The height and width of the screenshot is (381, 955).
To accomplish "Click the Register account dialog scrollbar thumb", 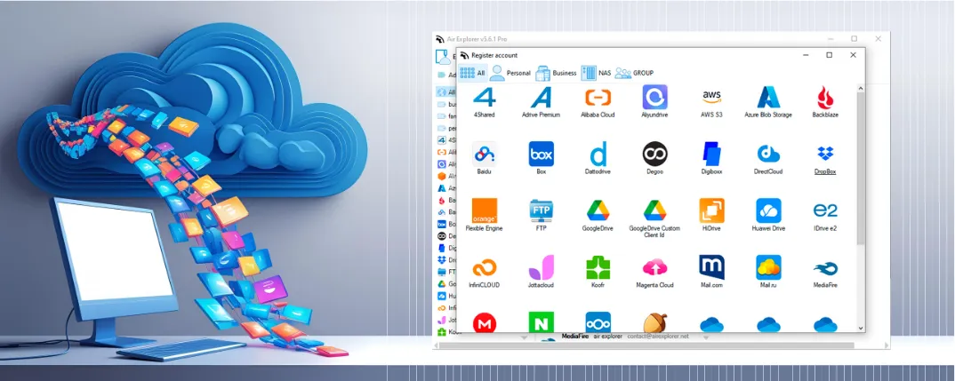I will (x=861, y=169).
